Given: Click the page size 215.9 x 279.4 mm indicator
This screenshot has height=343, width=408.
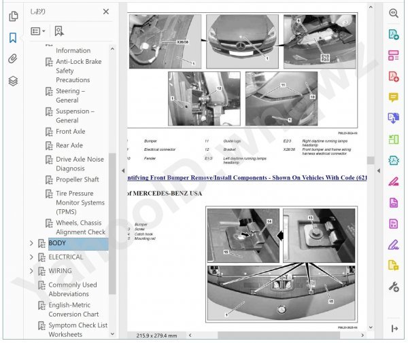Looking at the screenshot, I should pyautogui.click(x=156, y=336).
